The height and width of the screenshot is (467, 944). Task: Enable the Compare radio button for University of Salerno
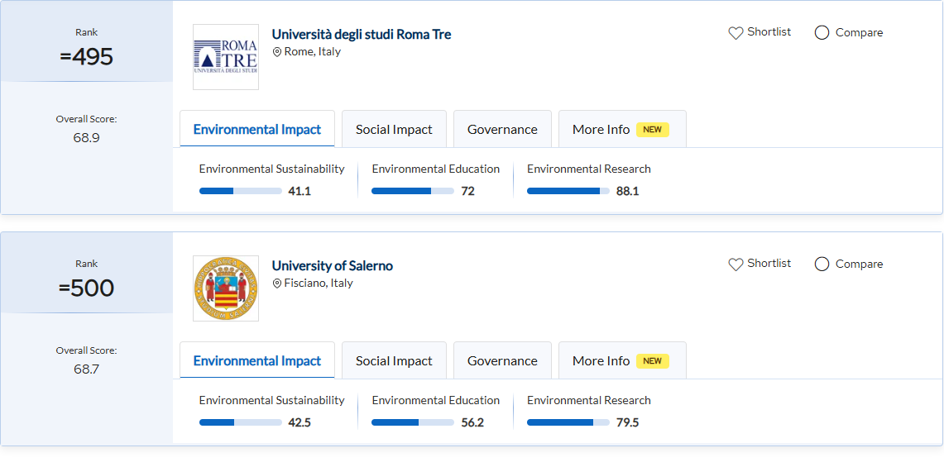822,264
